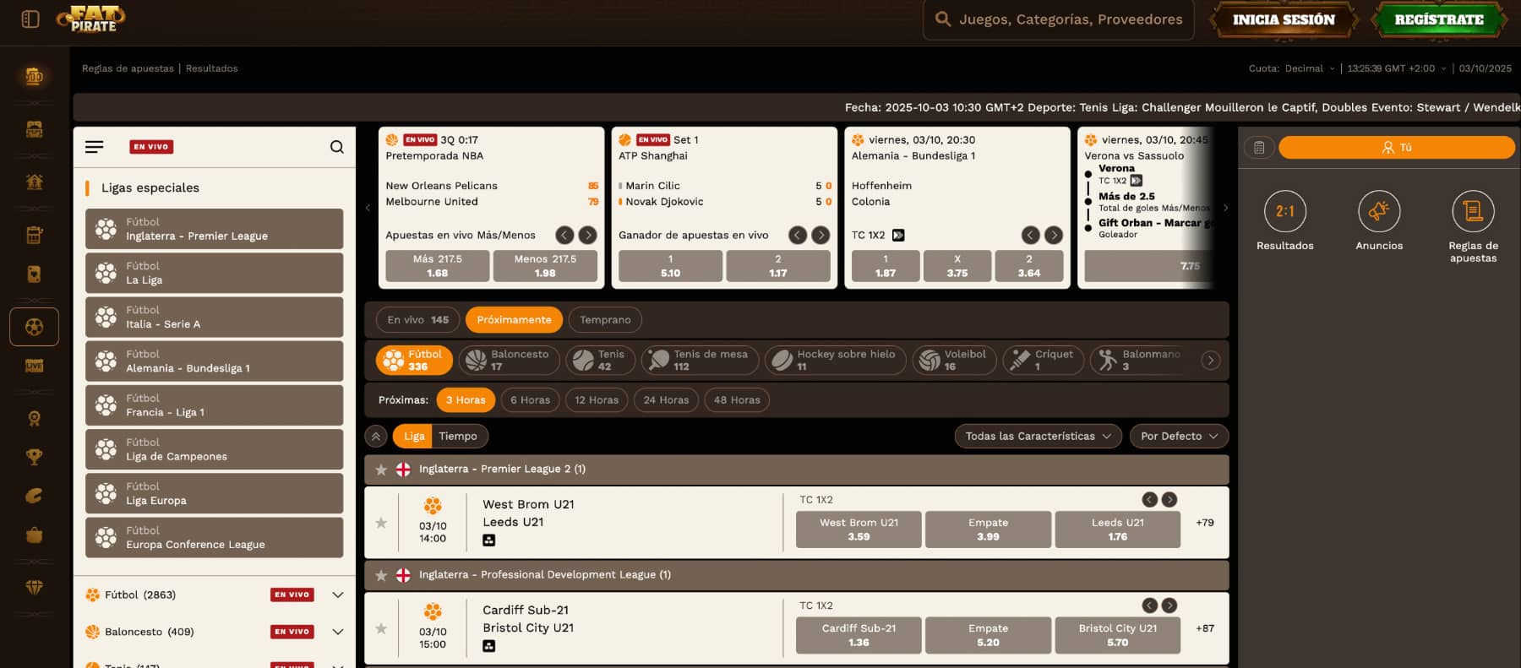Image resolution: width=1521 pixels, height=668 pixels.
Task: Select the soccer ball sports sidebar icon
Action: point(34,327)
